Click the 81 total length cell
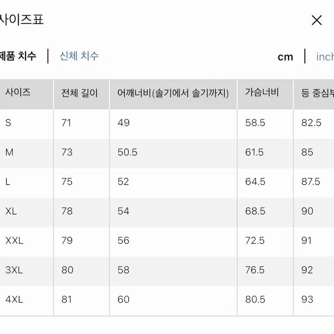334x334 pixels. point(67,300)
